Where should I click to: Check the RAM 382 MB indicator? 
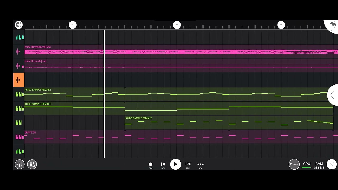319,165
